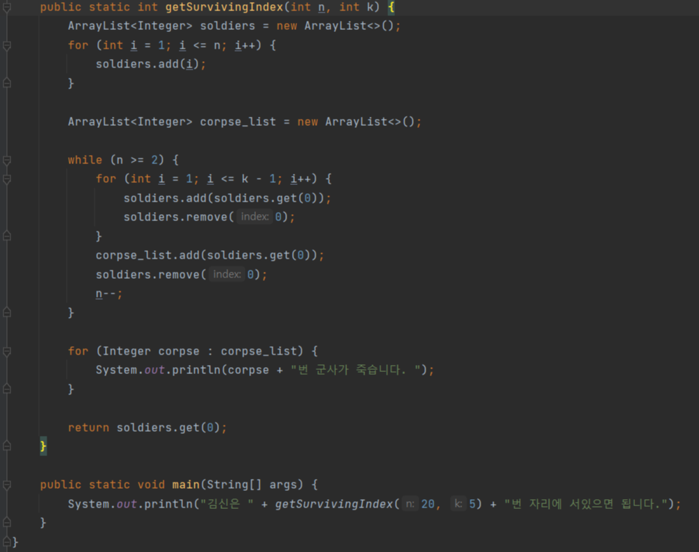Click the getSurvivingIndex call inside main
Viewport: 699px width, 552px height.
(x=334, y=504)
